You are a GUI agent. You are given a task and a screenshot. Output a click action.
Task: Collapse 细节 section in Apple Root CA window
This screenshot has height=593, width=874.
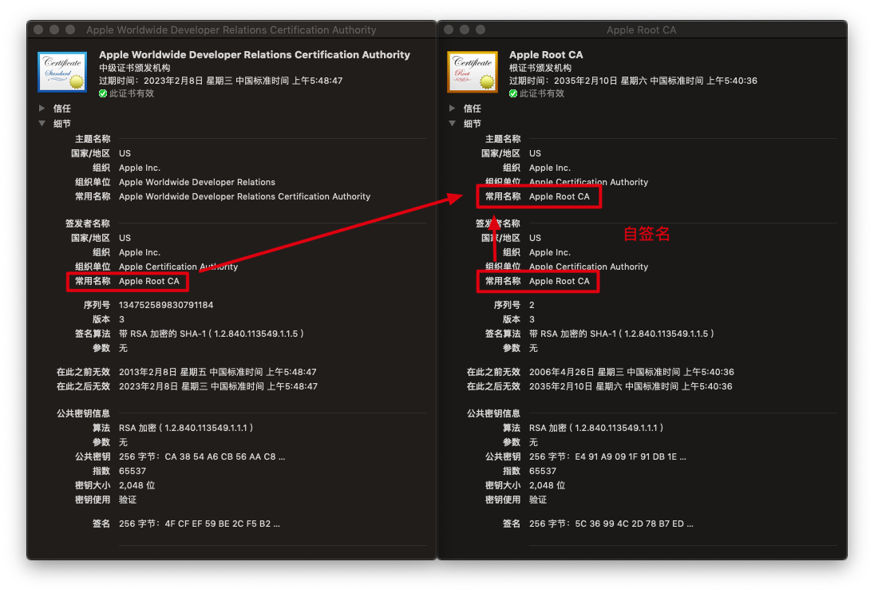[x=452, y=123]
